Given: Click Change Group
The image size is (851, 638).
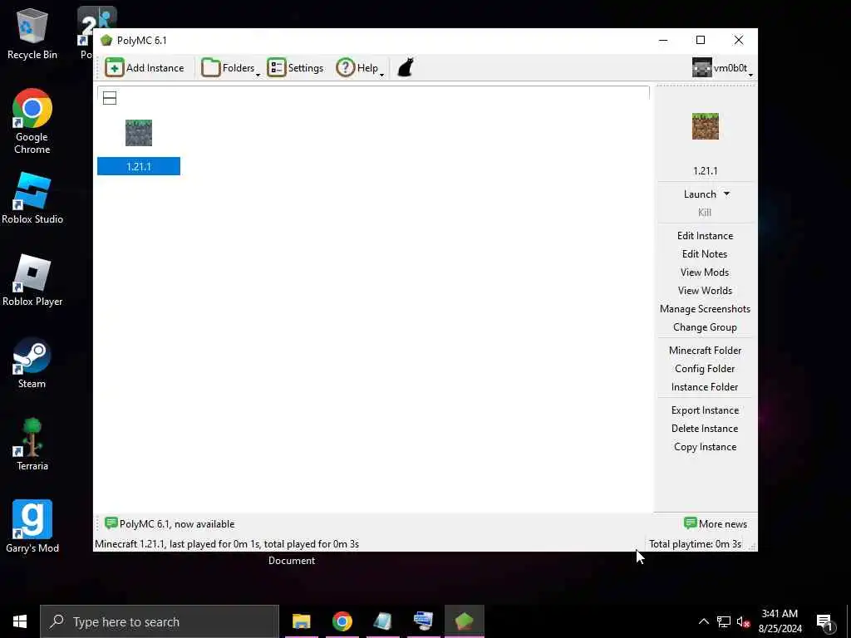Looking at the screenshot, I should pyautogui.click(x=705, y=327).
